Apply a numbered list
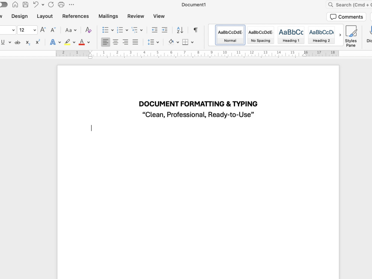Screen dimensions: 372x279 (x=120, y=30)
